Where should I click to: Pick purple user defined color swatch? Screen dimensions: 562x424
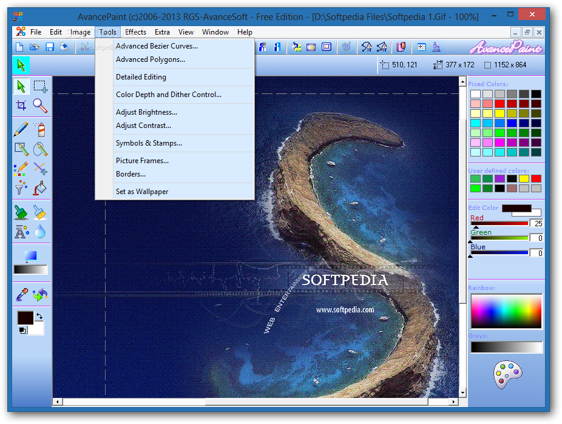[x=499, y=178]
